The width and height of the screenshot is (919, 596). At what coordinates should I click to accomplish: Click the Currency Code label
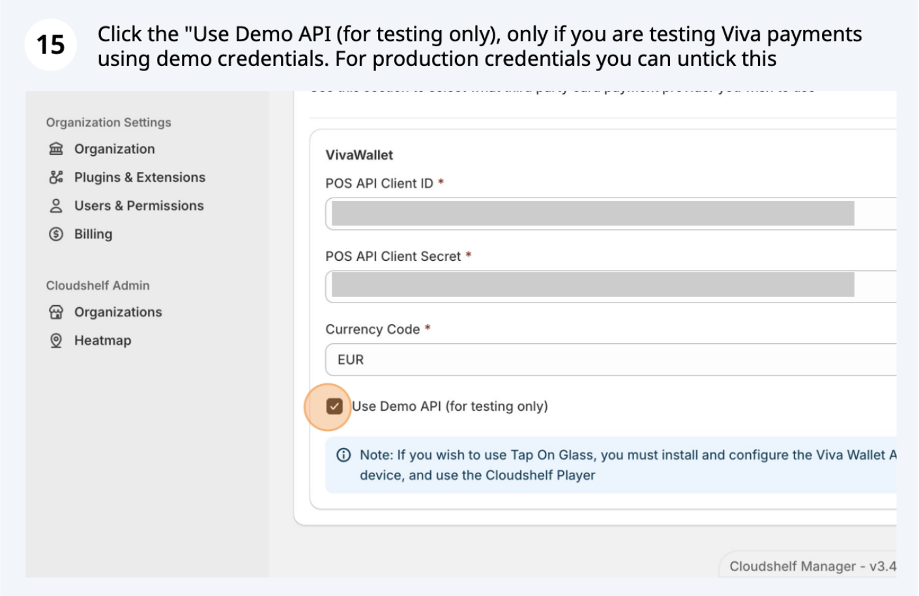(373, 329)
